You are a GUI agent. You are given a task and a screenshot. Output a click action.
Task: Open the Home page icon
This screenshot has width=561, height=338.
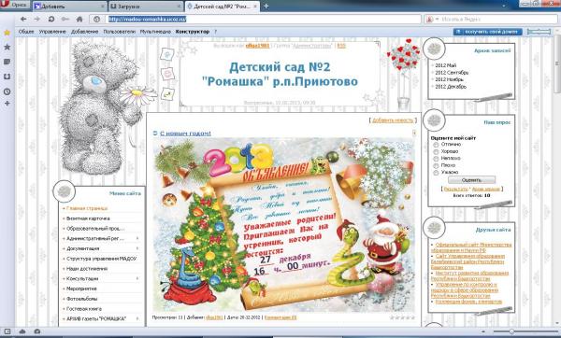click(x=79, y=19)
